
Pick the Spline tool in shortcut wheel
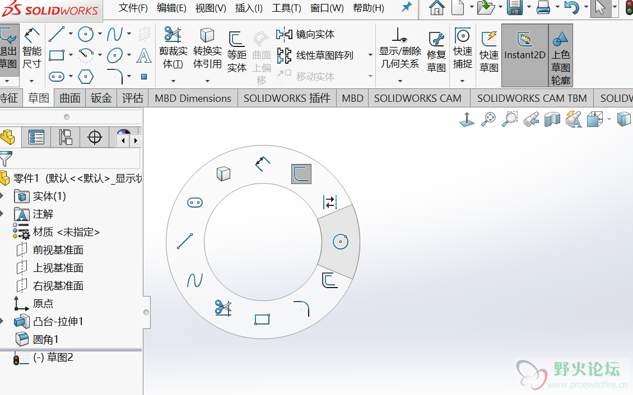(194, 280)
